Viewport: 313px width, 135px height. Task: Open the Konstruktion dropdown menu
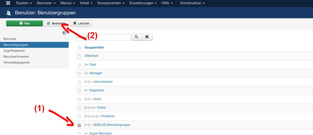[x=192, y=3]
